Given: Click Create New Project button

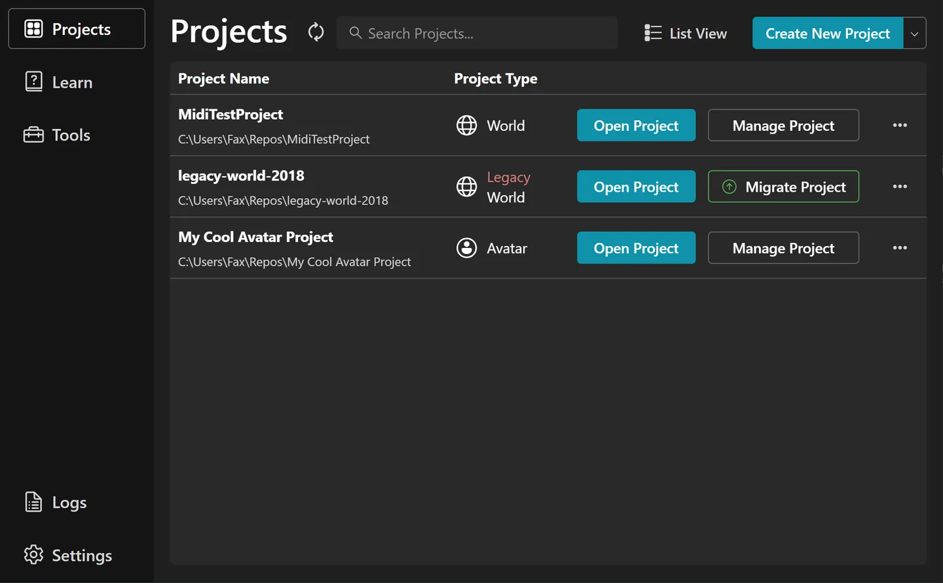Looking at the screenshot, I should [x=828, y=33].
